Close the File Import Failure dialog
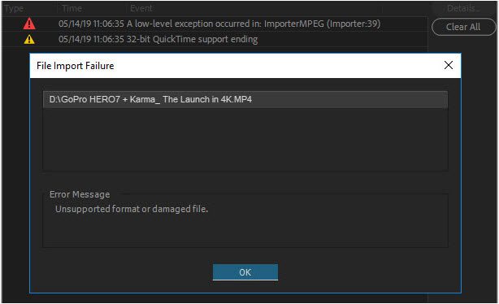499x304 pixels. pyautogui.click(x=449, y=65)
